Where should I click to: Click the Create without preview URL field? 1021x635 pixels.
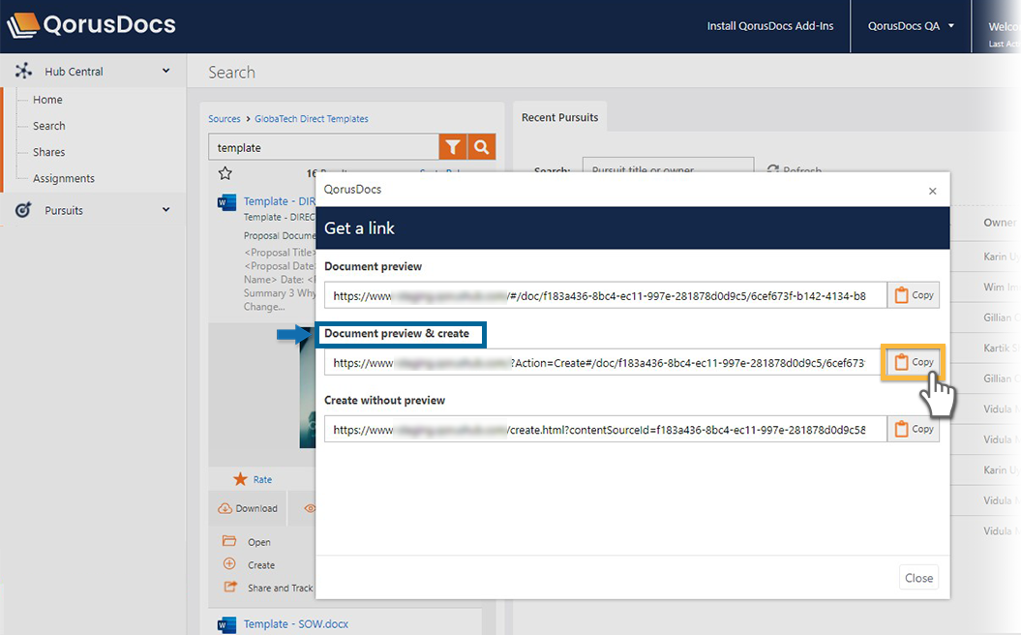[606, 430]
